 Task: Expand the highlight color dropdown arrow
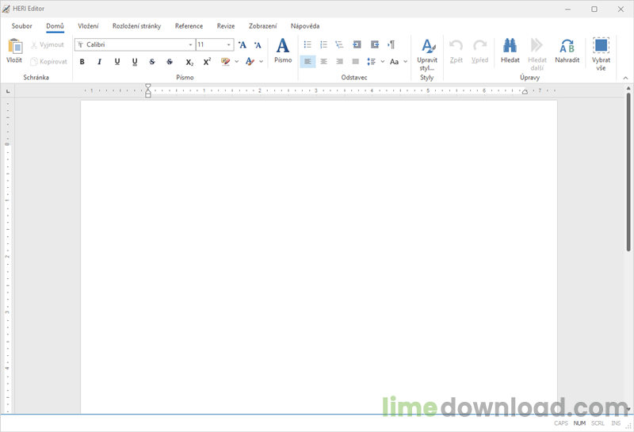point(236,62)
